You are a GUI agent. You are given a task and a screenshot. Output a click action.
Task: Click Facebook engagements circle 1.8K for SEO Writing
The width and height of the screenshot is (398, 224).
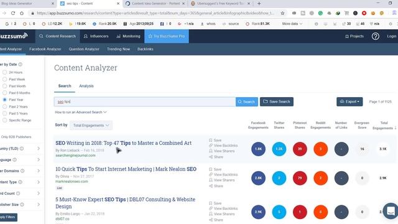(x=258, y=149)
